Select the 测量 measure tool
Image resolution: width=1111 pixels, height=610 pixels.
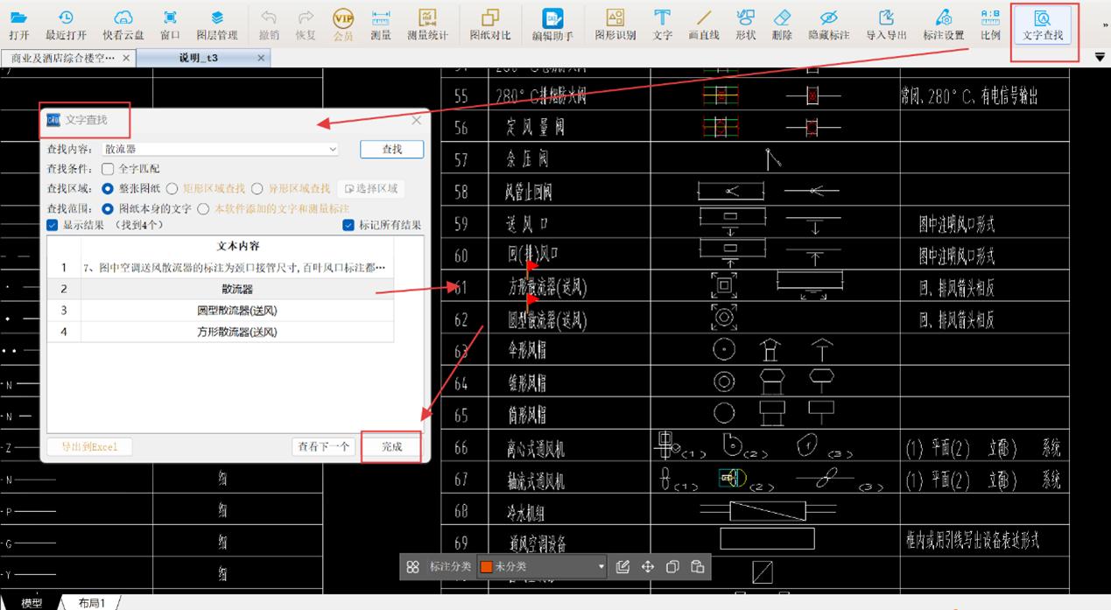tap(381, 25)
